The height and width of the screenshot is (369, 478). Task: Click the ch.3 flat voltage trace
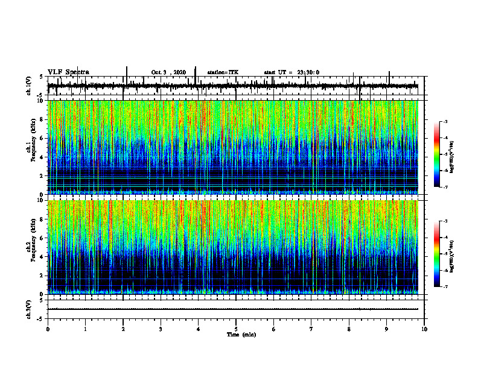(233, 309)
